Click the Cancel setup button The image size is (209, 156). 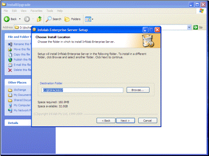click(148, 121)
